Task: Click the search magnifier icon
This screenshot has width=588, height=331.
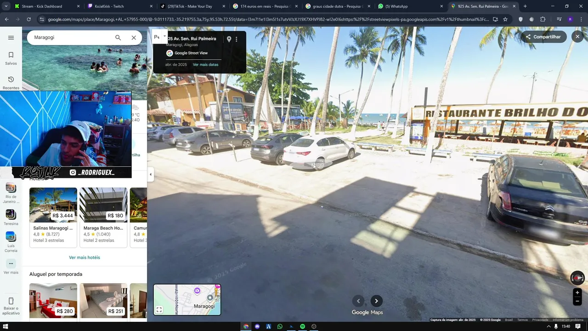Action: (x=118, y=38)
